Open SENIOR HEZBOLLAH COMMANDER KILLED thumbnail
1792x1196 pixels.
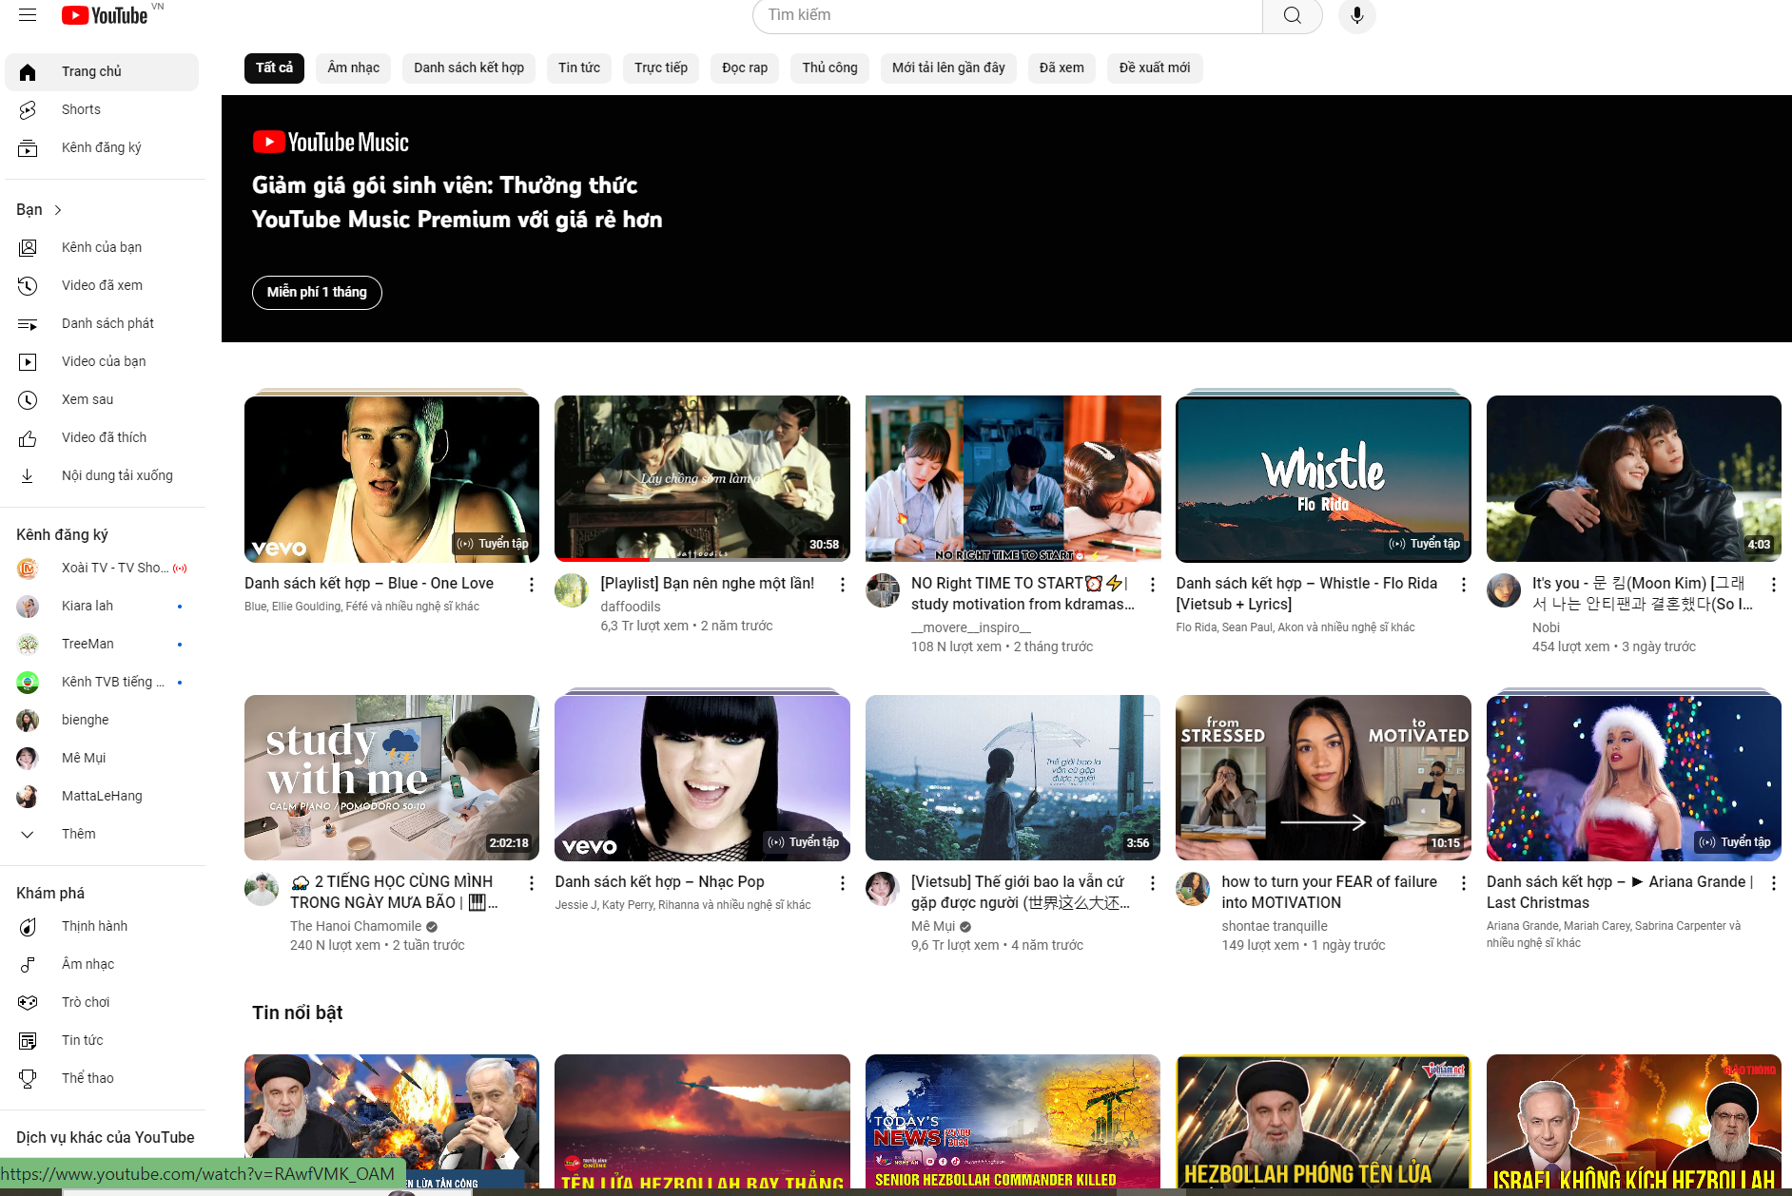1013,1122
